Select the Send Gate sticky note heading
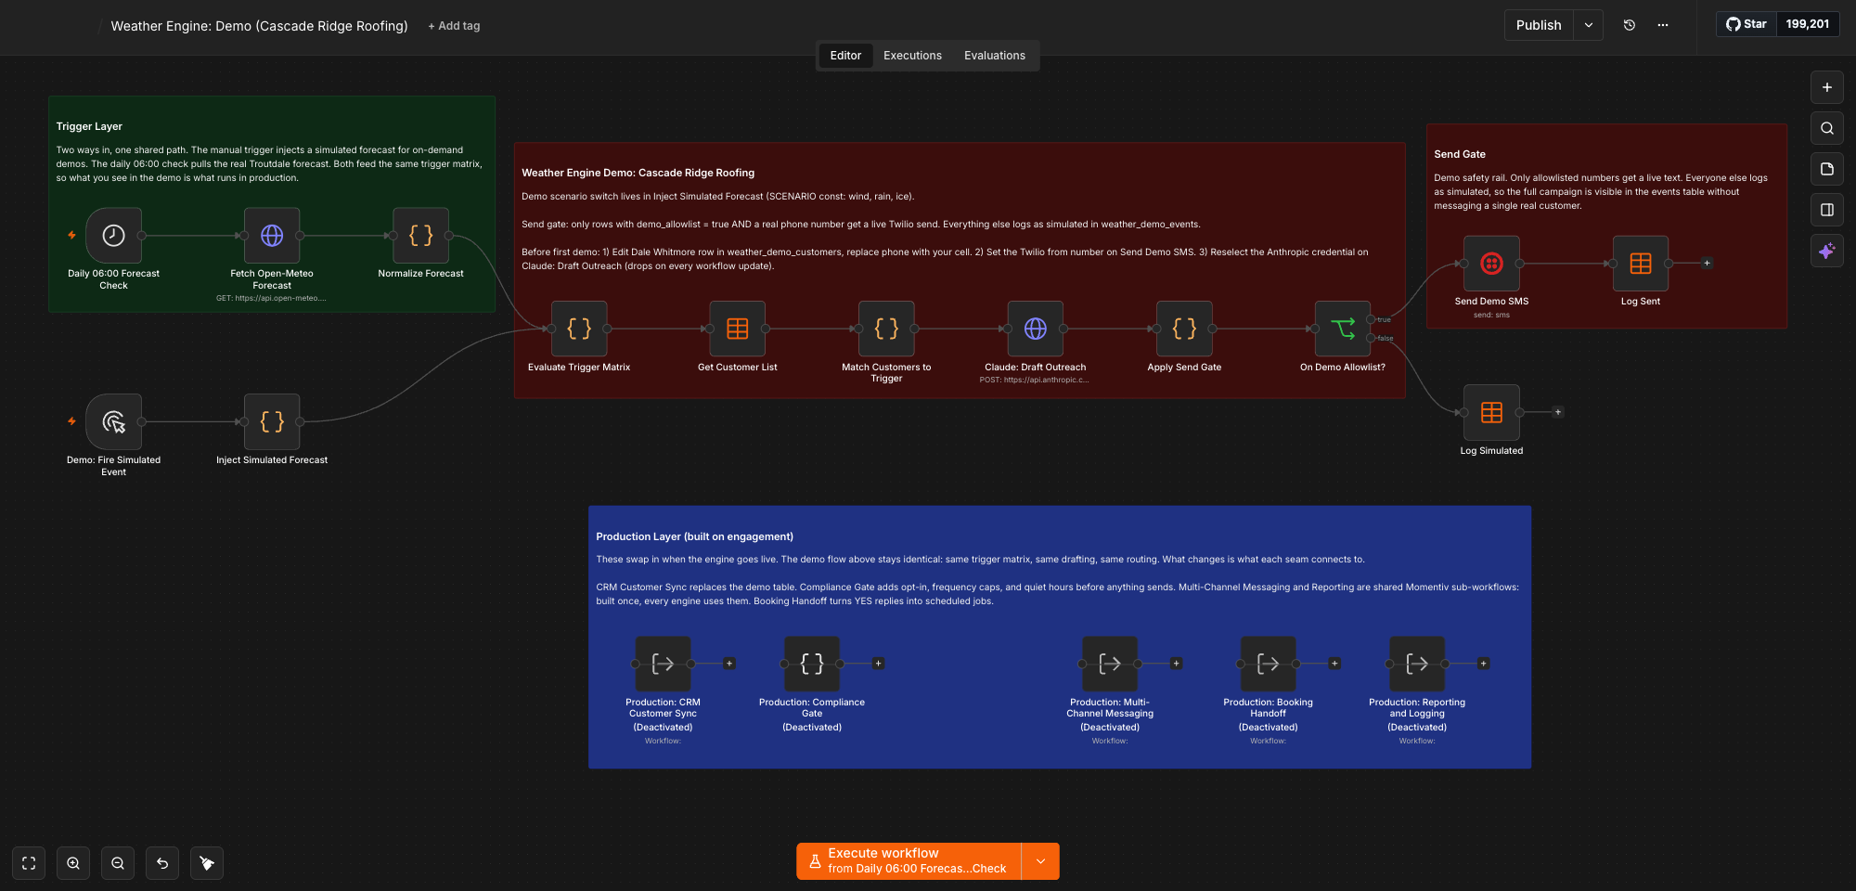The image size is (1856, 891). tap(1460, 154)
